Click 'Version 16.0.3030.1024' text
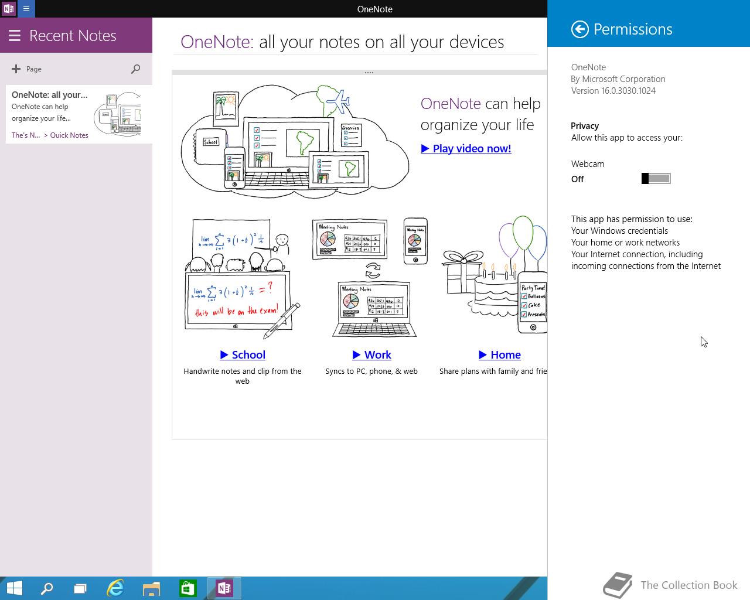Screen dimensions: 750x600 click(613, 91)
